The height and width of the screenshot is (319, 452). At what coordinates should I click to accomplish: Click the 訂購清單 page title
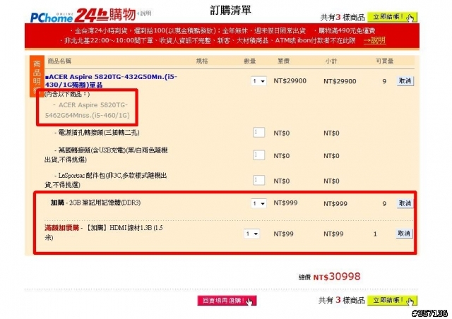(230, 10)
